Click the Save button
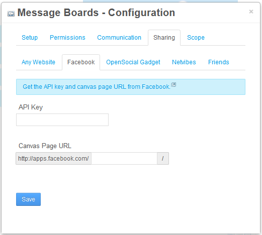 [28, 199]
